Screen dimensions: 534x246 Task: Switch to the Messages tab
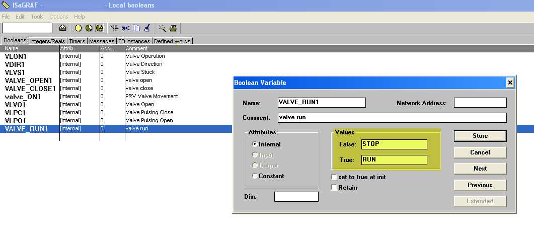pos(102,41)
